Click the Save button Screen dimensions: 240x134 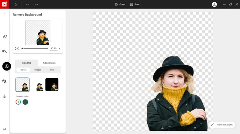135,4
